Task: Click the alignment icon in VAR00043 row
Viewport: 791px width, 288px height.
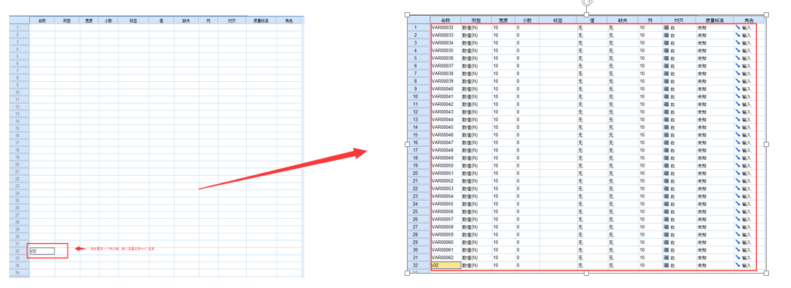Action: pos(666,111)
